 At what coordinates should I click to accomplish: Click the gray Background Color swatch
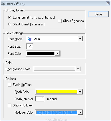pyautogui.click(x=55, y=69)
